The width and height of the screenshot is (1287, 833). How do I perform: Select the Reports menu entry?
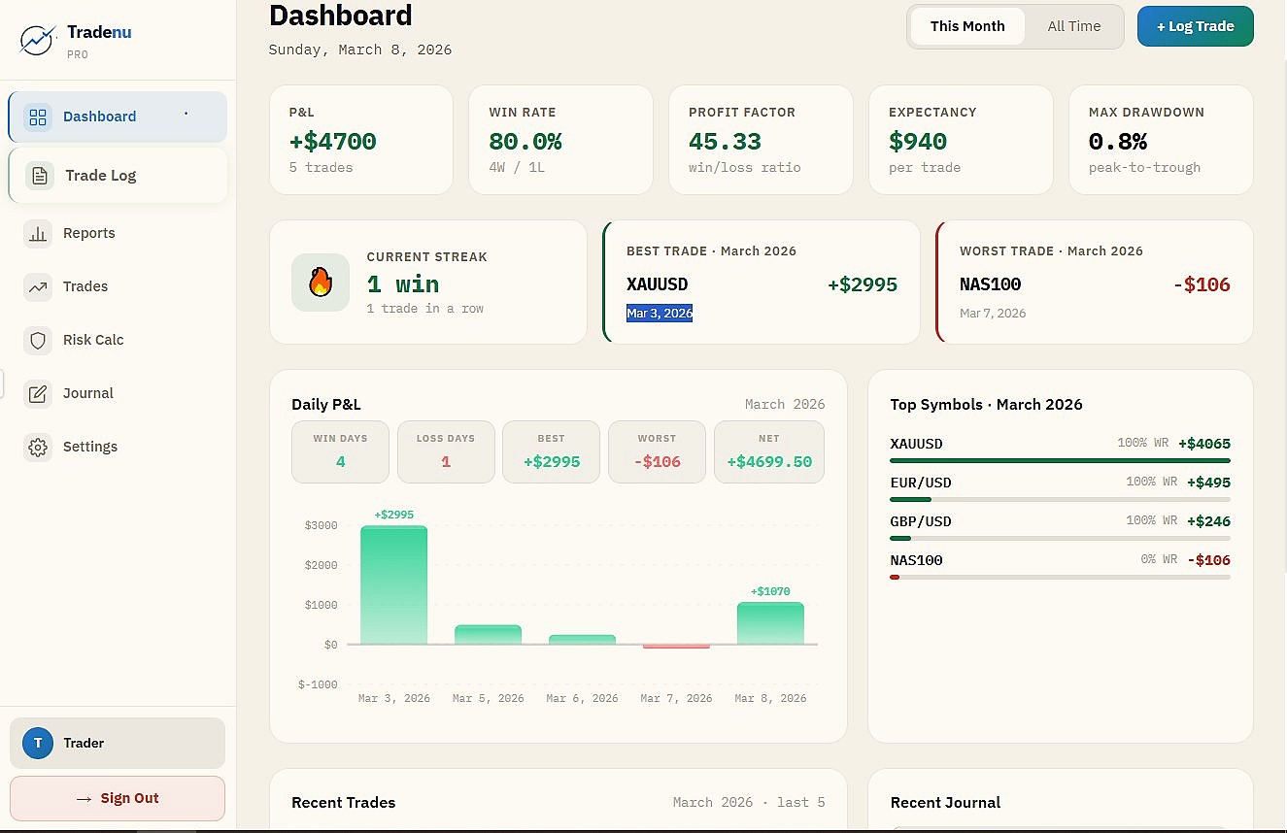[x=88, y=233]
